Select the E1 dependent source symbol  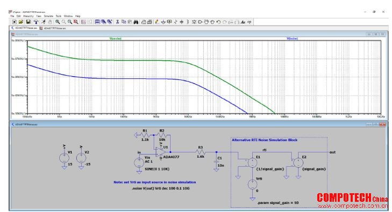coord(252,163)
